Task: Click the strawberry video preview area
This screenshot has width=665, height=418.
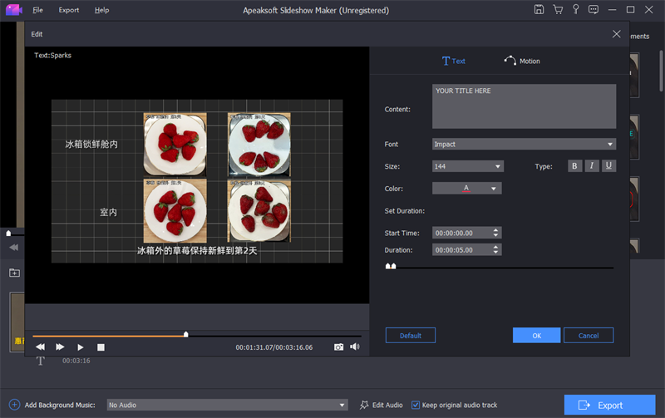Action: pos(197,181)
